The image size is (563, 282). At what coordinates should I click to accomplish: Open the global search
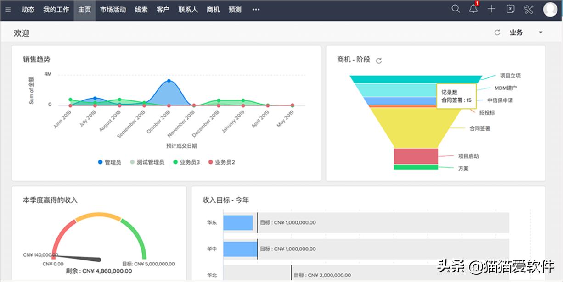point(455,9)
